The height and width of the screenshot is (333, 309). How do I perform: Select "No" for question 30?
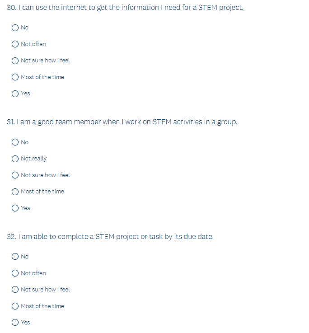pyautogui.click(x=15, y=28)
